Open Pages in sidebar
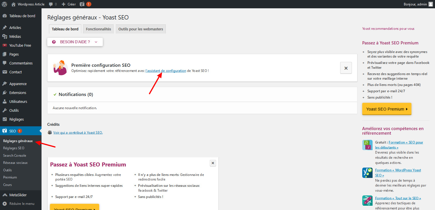This screenshot has height=210, width=435. coord(21,54)
